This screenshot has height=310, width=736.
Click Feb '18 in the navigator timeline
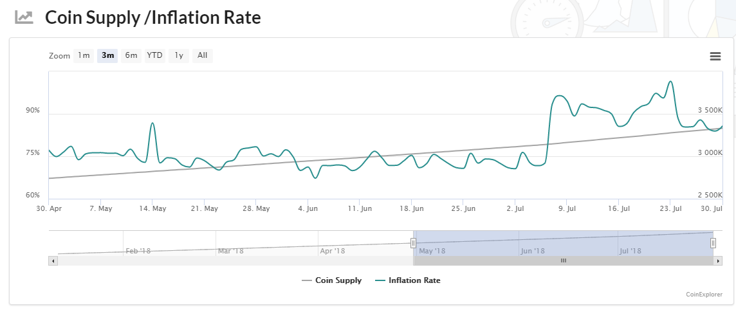click(x=138, y=251)
